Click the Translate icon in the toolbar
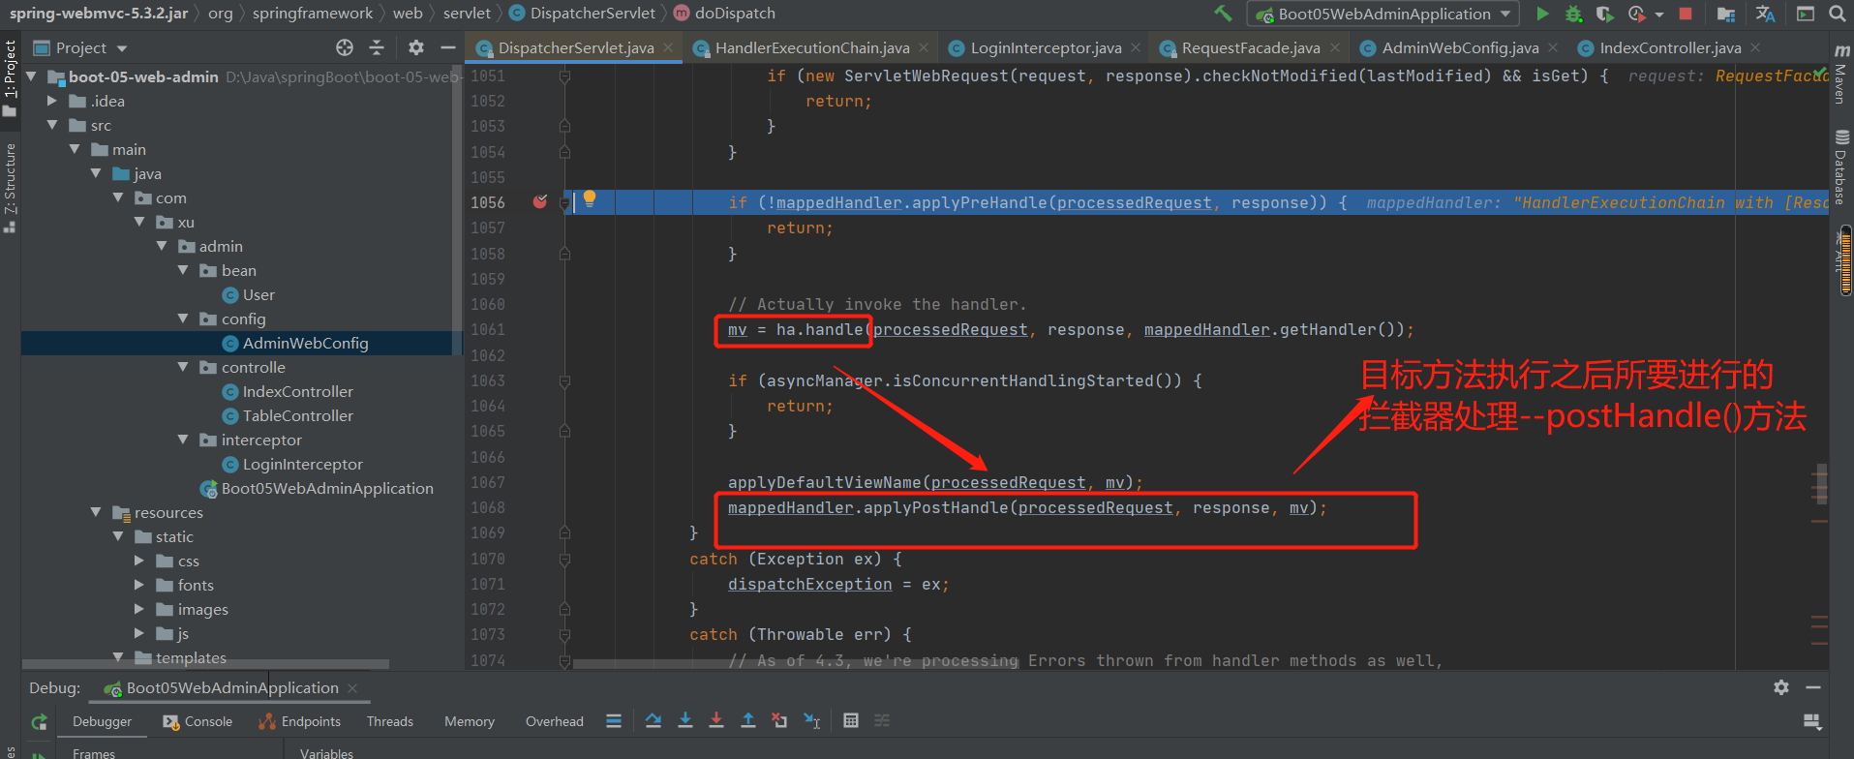The width and height of the screenshot is (1854, 759). click(x=1765, y=14)
